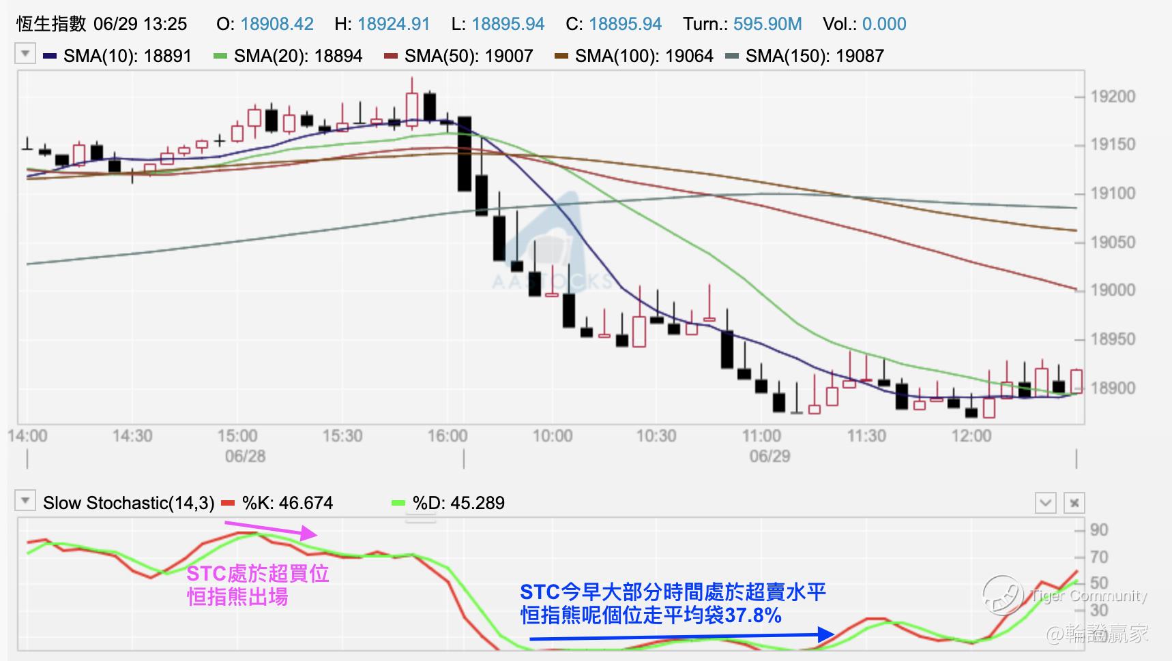Close the Slow Stochastic indicator panel
This screenshot has width=1172, height=661.
pos(1074,503)
